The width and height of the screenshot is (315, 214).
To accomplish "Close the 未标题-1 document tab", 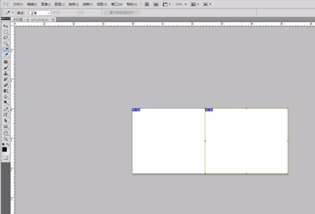I will [x=54, y=19].
